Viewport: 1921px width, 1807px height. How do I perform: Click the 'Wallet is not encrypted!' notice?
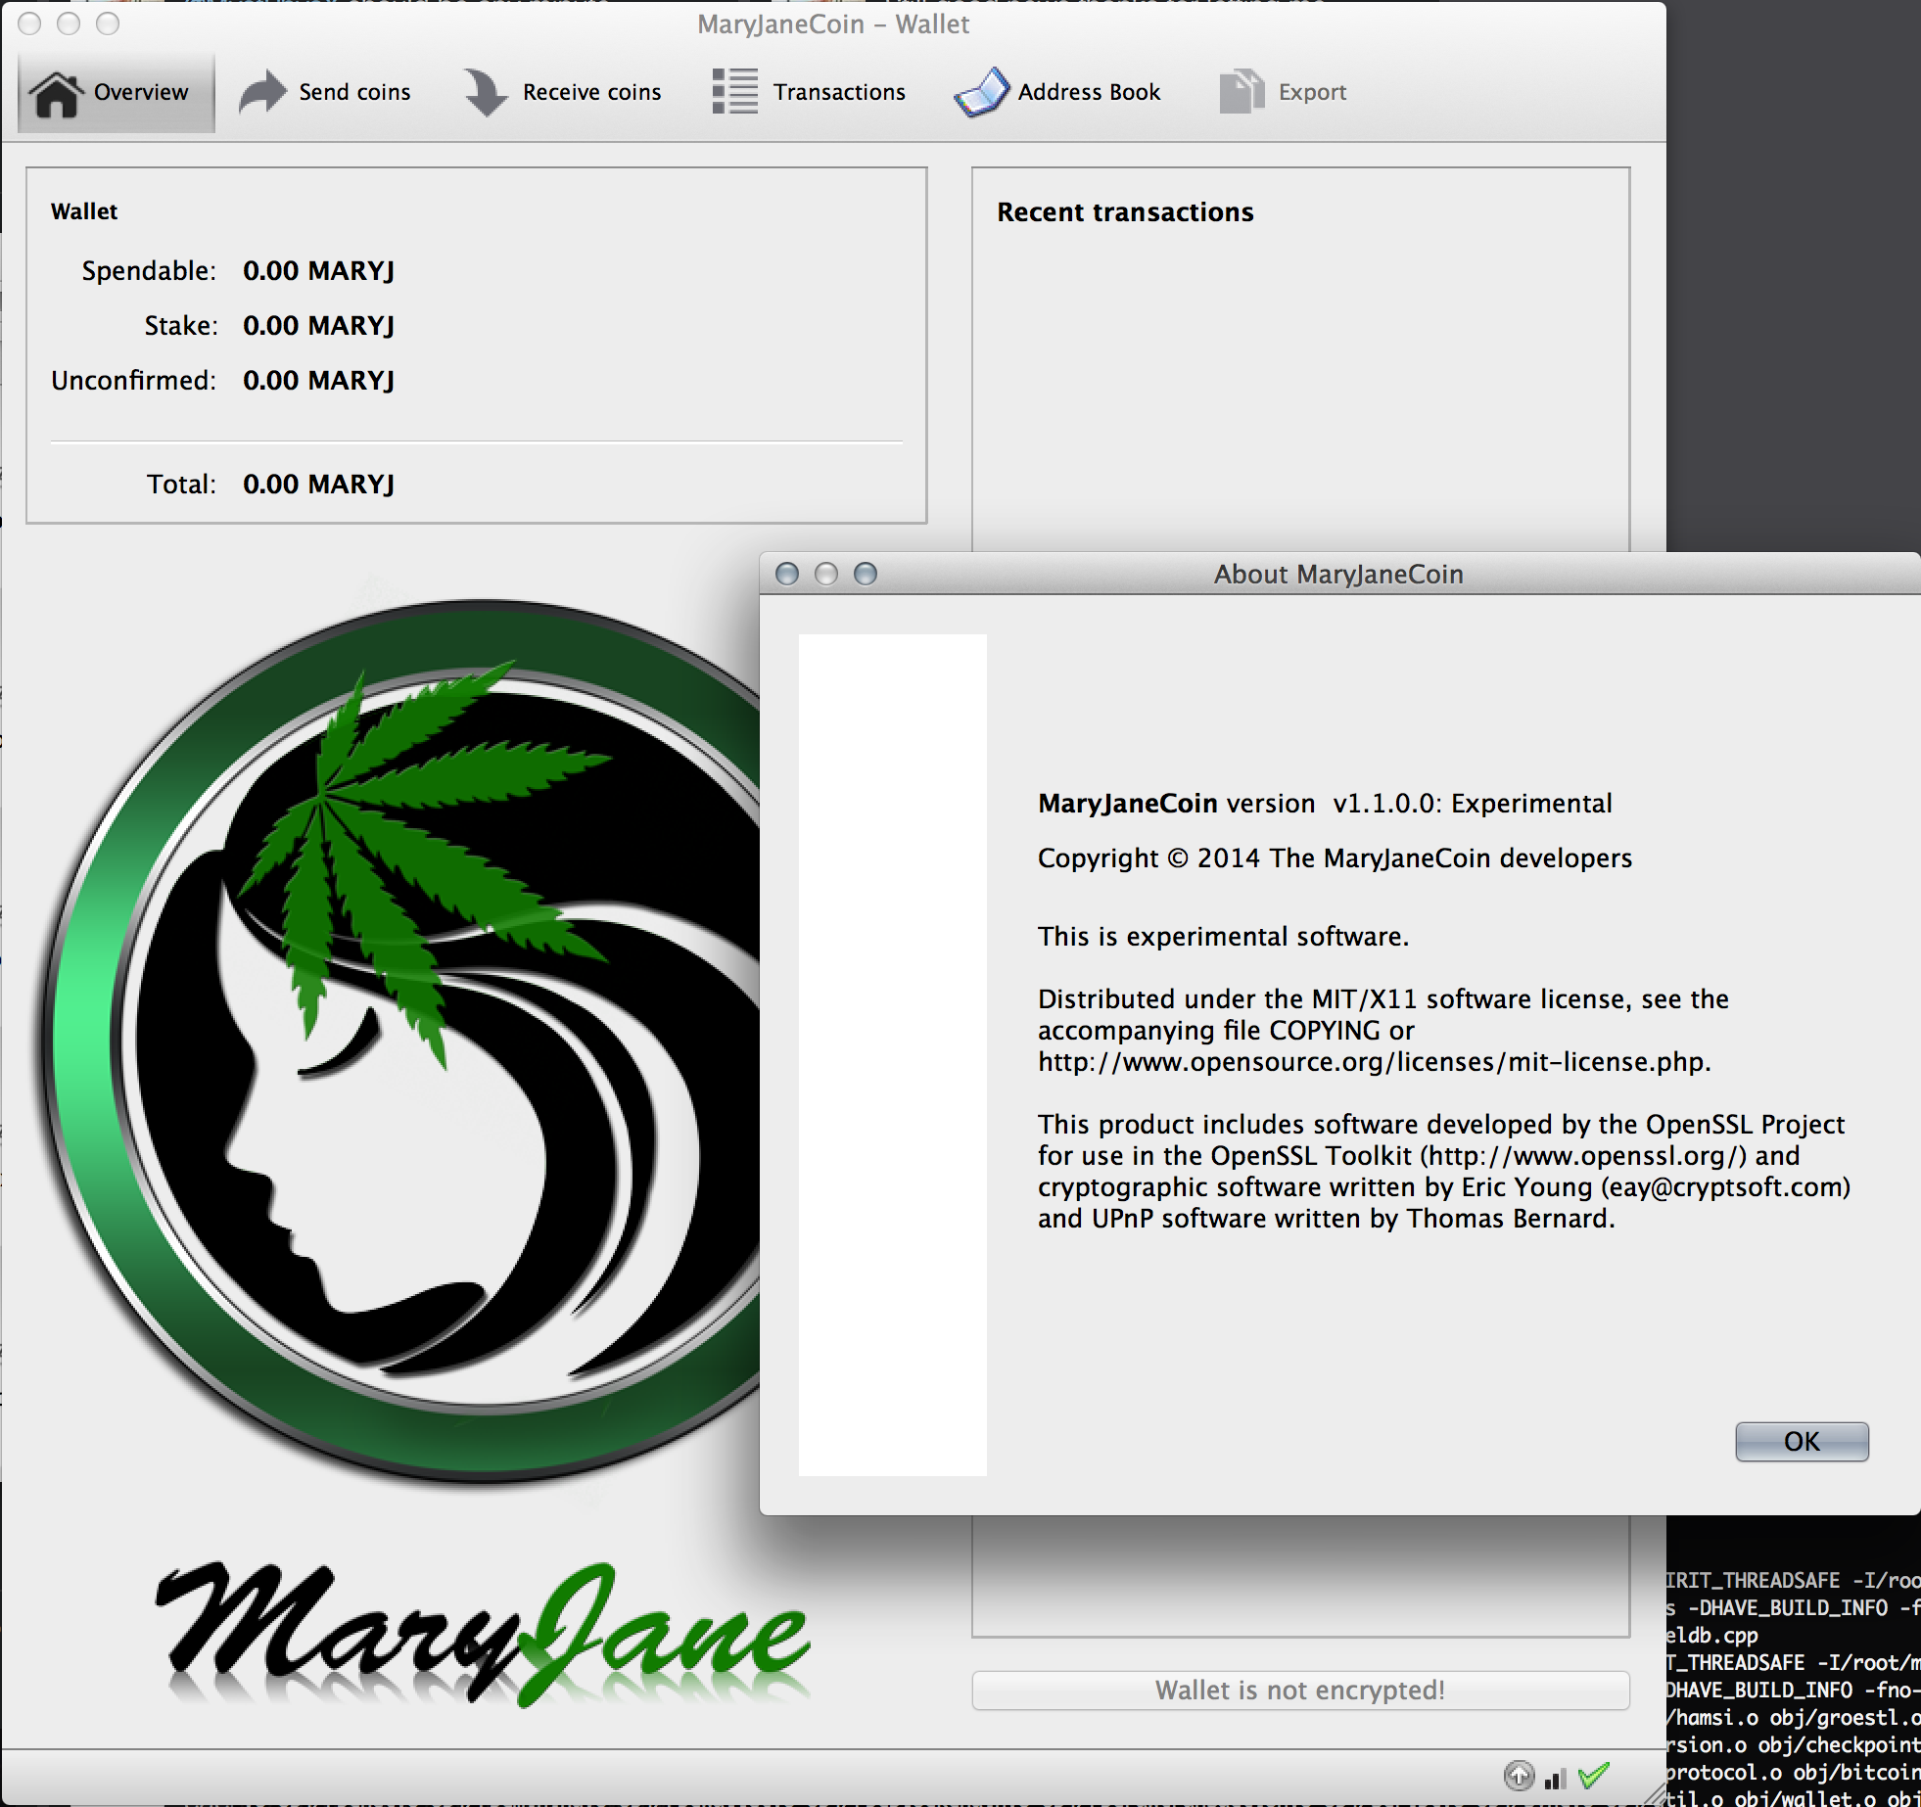(x=1300, y=1691)
